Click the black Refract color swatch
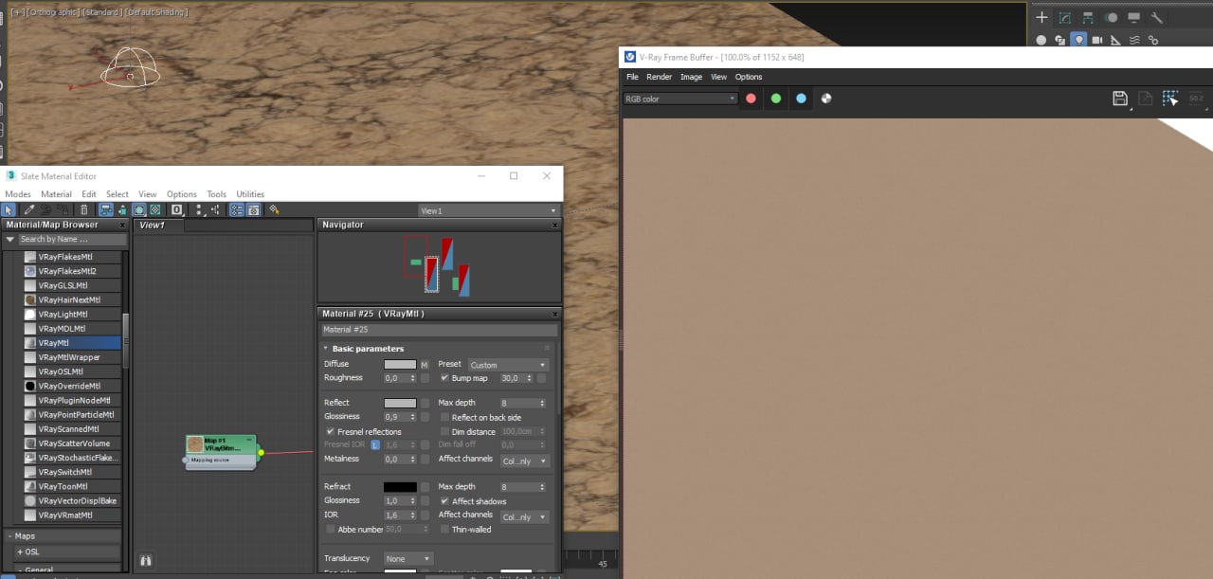The height and width of the screenshot is (579, 1213). (400, 487)
